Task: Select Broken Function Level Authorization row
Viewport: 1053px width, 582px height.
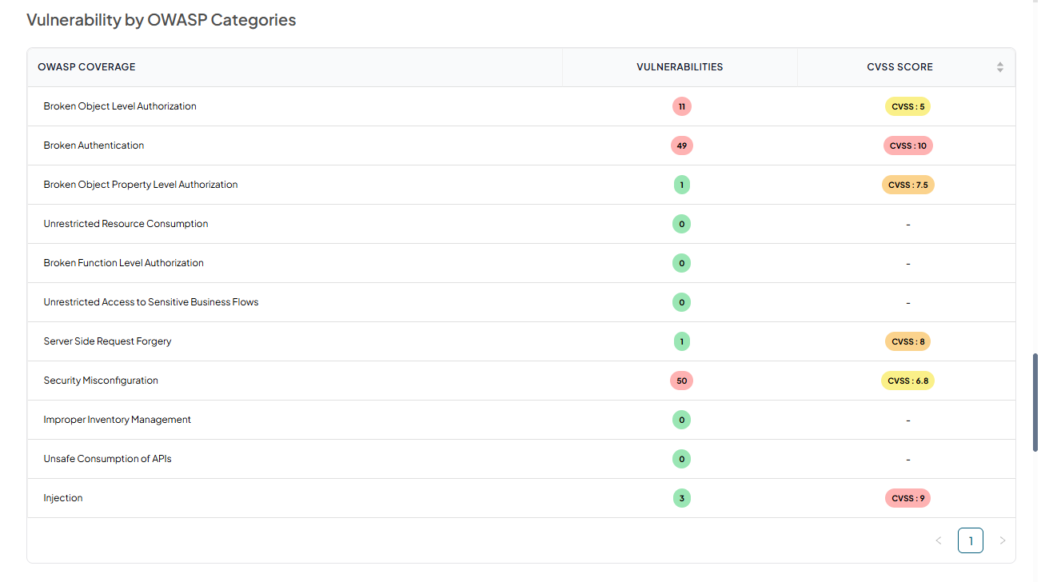Action: tap(521, 263)
